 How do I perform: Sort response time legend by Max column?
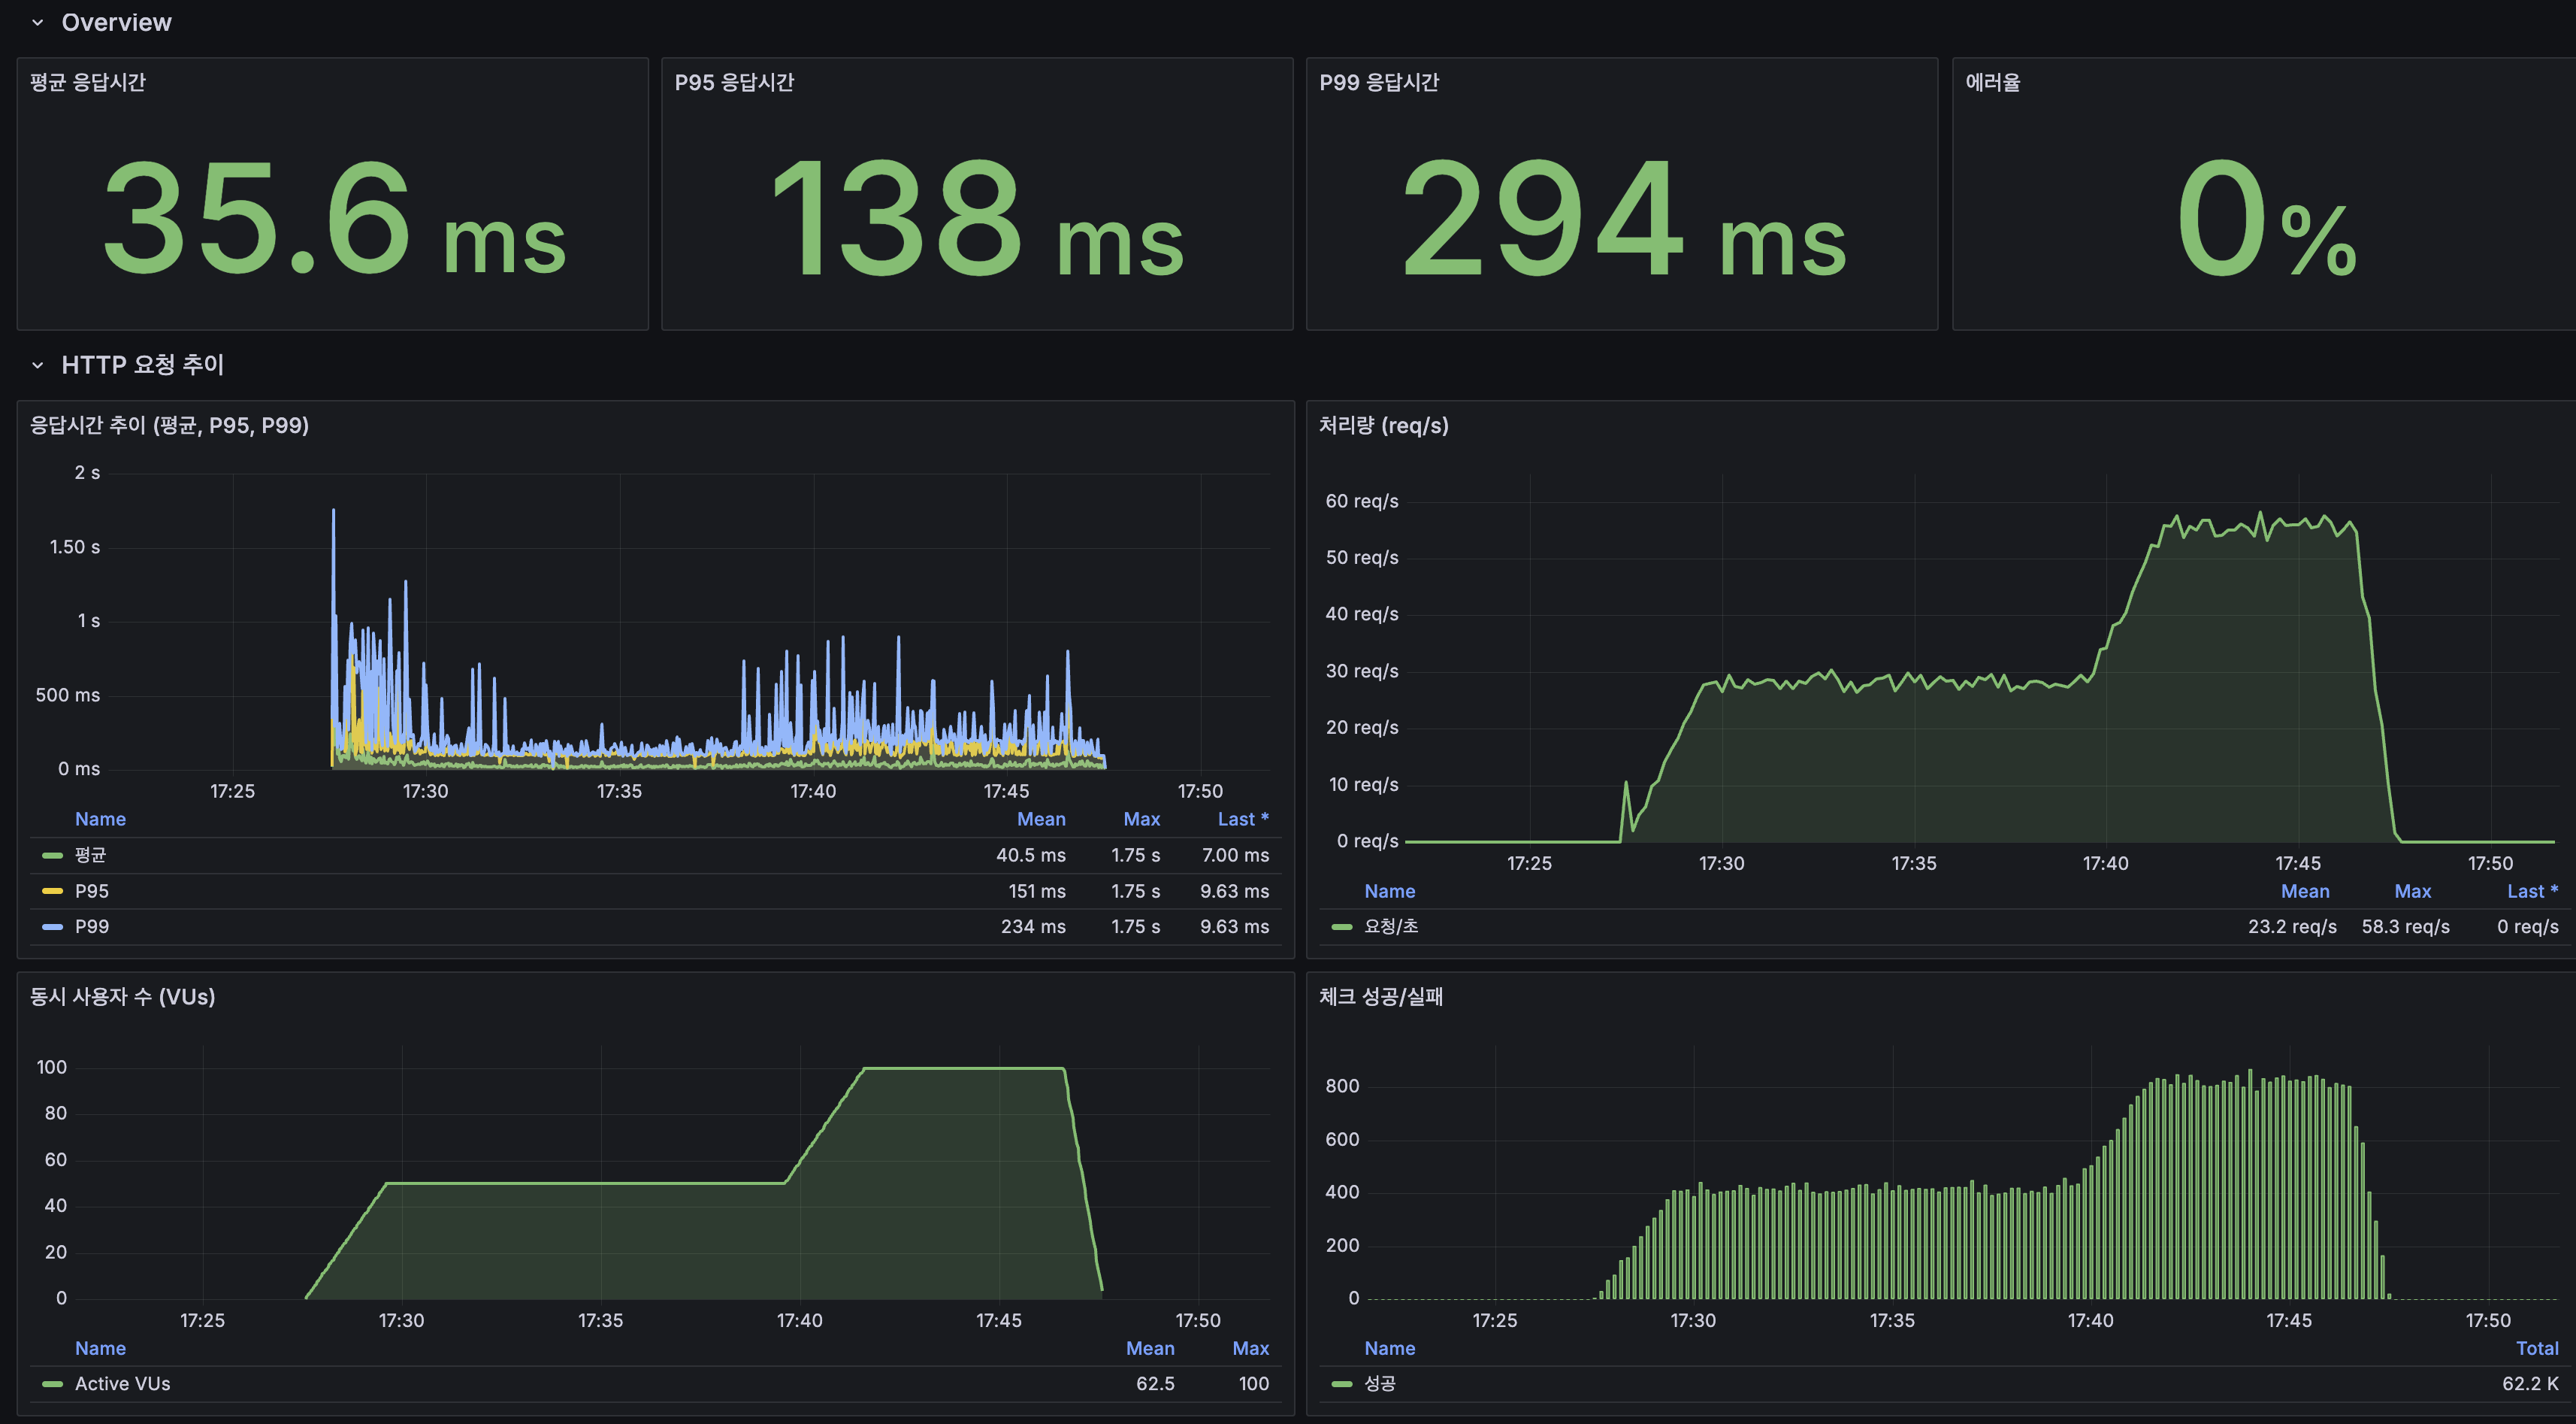pos(1141,820)
